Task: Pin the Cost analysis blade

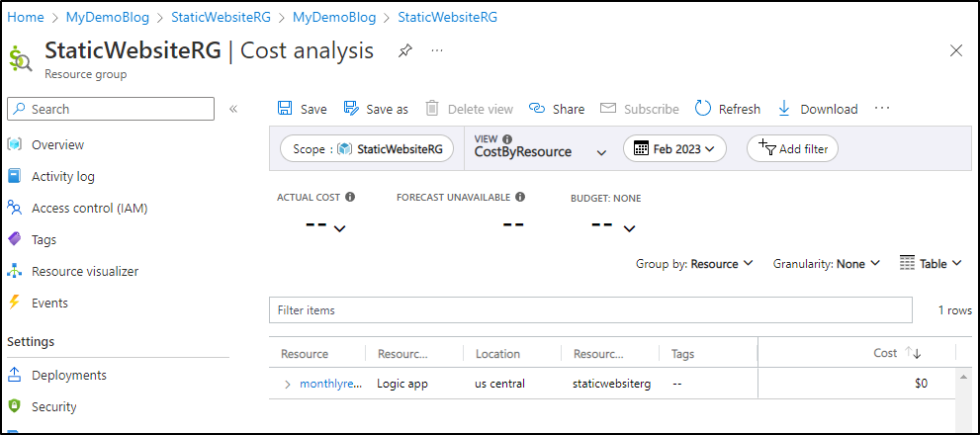Action: 405,50
